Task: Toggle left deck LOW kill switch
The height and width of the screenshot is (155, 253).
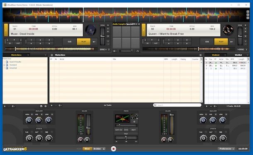Action: tap(52, 114)
